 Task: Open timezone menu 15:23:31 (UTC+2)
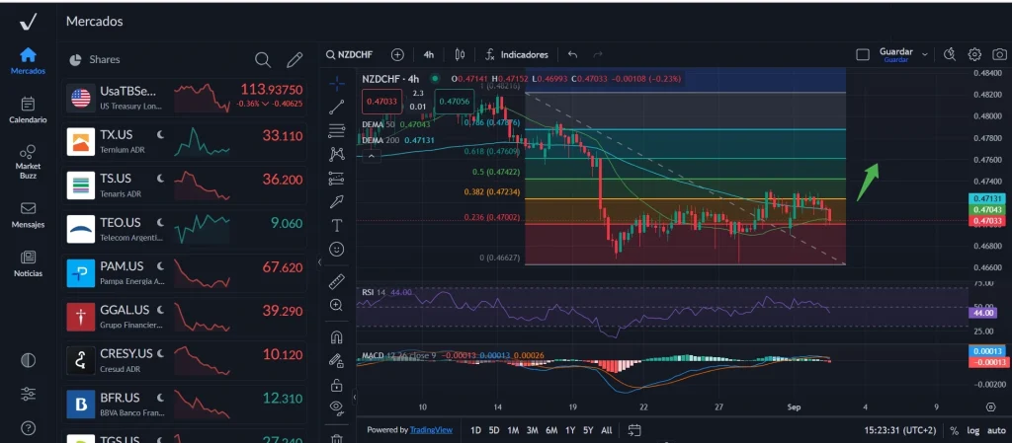(902, 430)
